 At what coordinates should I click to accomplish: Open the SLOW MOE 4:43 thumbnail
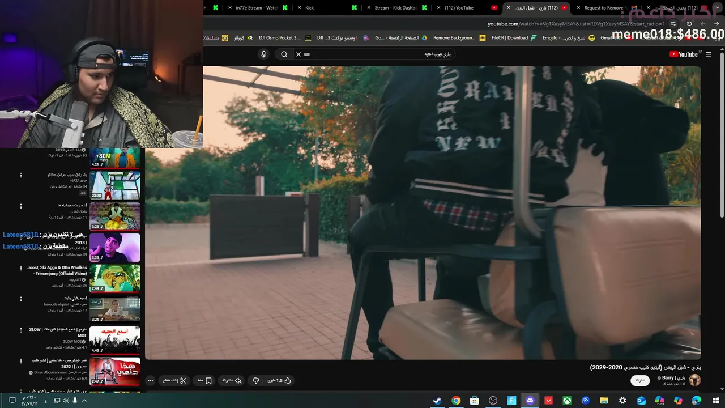click(114, 340)
